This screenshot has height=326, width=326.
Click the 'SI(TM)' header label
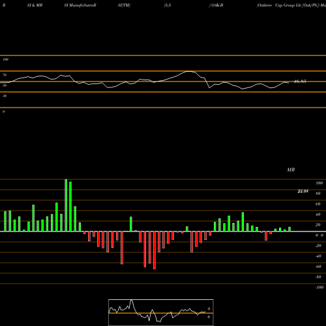124,5
